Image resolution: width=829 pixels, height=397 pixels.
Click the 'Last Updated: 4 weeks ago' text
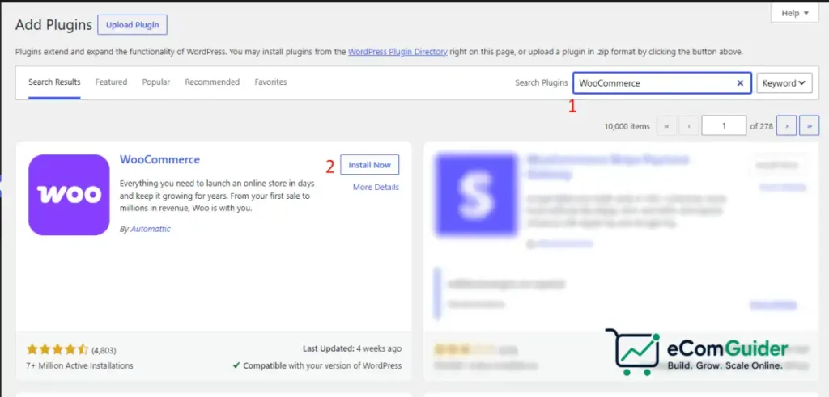352,349
